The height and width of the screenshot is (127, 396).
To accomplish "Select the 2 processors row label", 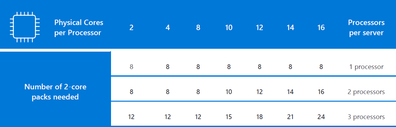I will click(x=366, y=92).
